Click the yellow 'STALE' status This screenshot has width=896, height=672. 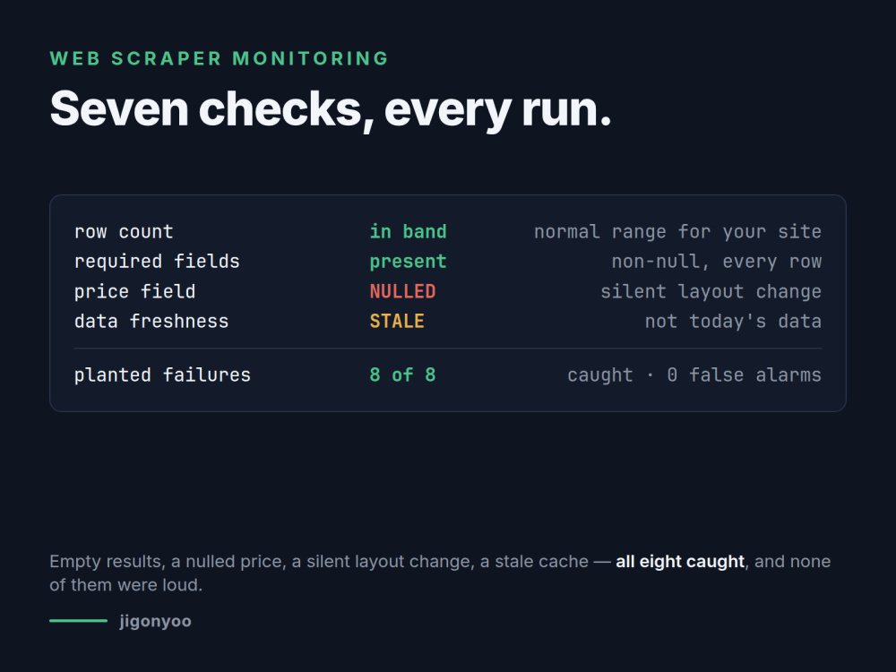pyautogui.click(x=397, y=321)
